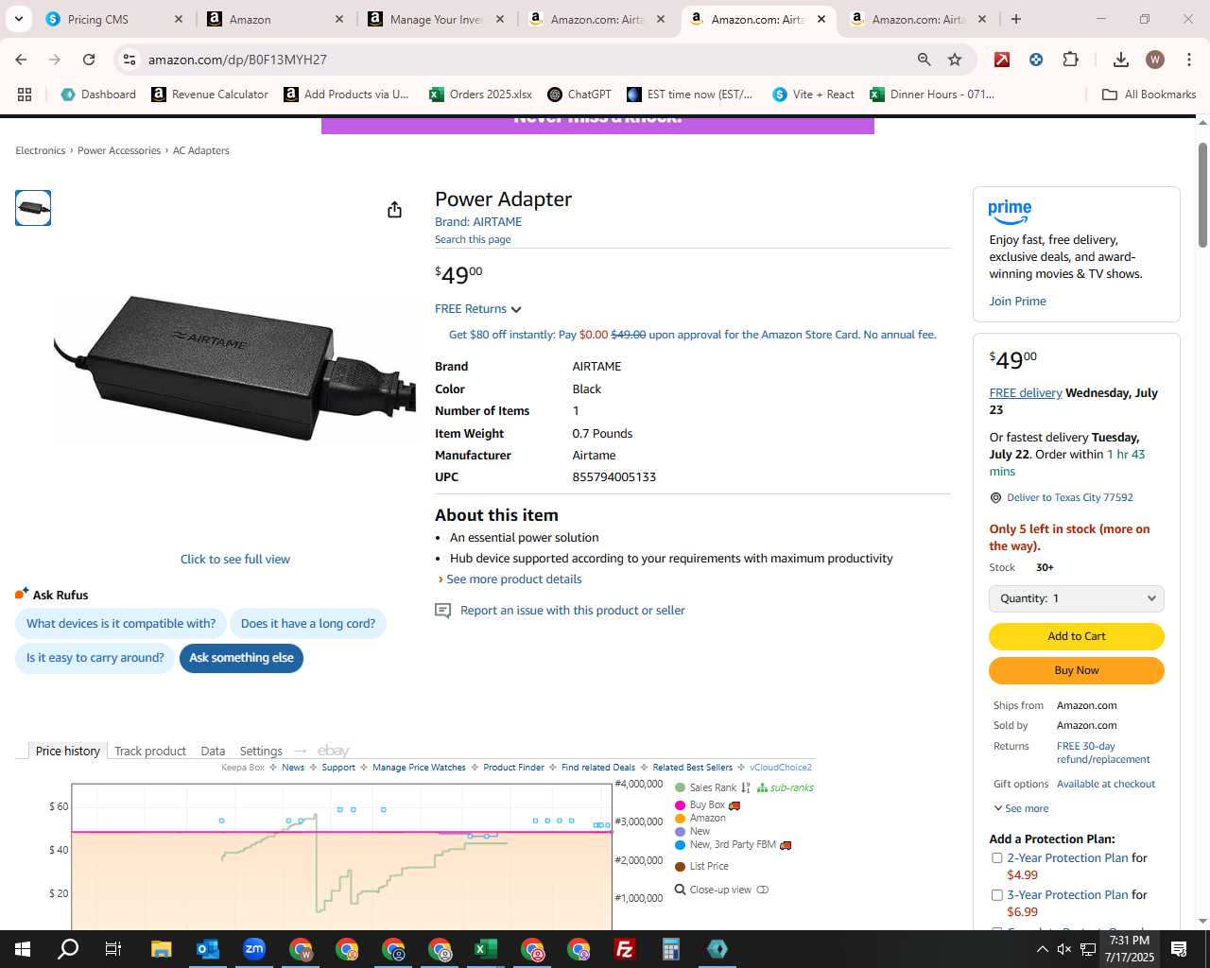Open the power adapter thumbnail image
This screenshot has height=968, width=1210.
[x=33, y=208]
